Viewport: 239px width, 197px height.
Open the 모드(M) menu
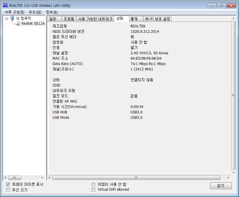click(35, 12)
